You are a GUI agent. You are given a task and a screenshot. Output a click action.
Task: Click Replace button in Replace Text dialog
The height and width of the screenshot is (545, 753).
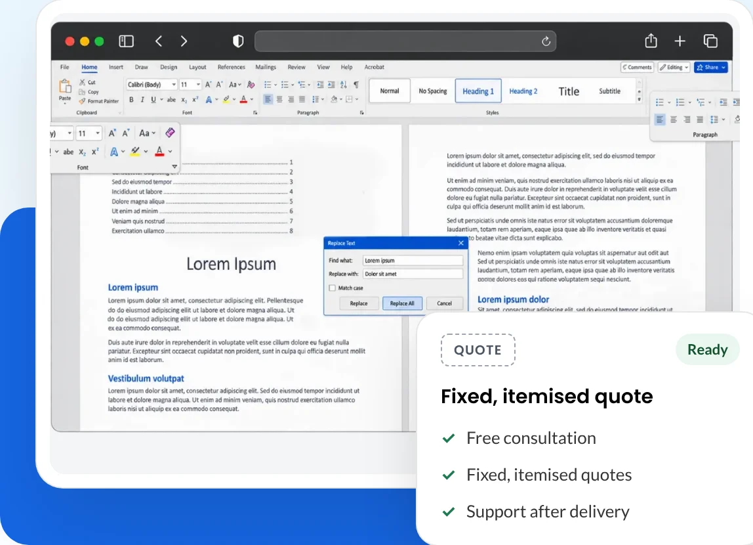359,303
